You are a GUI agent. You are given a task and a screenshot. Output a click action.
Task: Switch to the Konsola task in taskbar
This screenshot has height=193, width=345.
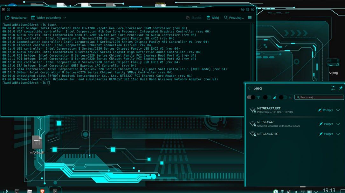pyautogui.click(x=55, y=191)
